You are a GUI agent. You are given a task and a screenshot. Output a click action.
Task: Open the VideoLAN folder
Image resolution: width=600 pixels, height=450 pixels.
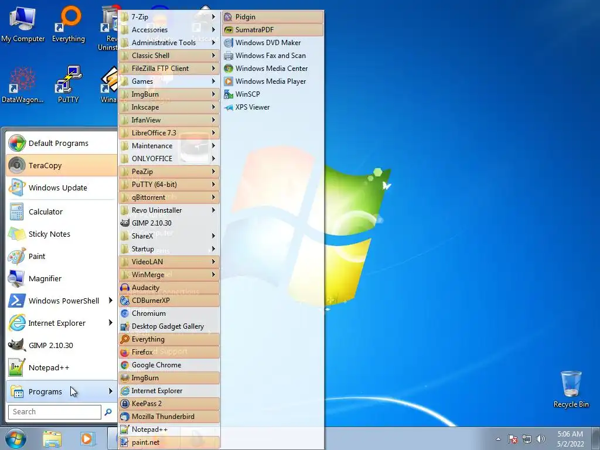point(169,262)
